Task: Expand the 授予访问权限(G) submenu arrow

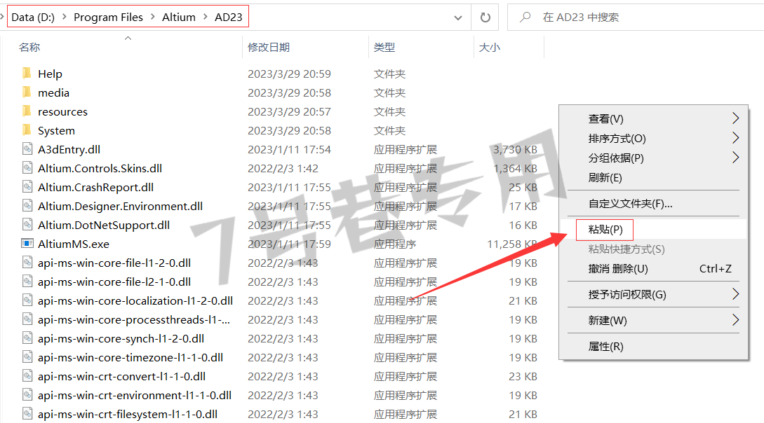Action: [x=736, y=294]
